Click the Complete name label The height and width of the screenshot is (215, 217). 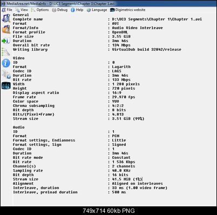28,19
